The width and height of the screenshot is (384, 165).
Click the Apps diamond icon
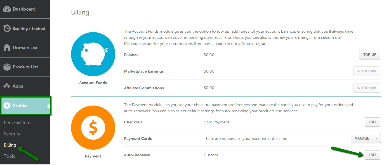7,86
